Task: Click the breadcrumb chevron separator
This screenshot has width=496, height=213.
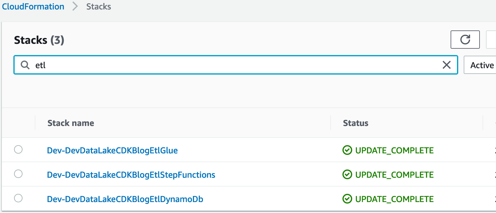Action: [x=75, y=6]
